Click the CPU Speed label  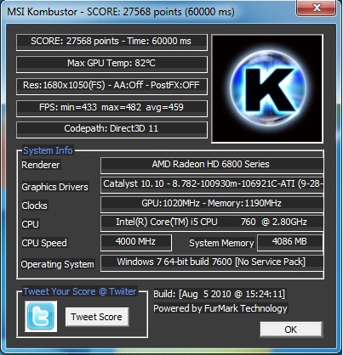click(44, 243)
